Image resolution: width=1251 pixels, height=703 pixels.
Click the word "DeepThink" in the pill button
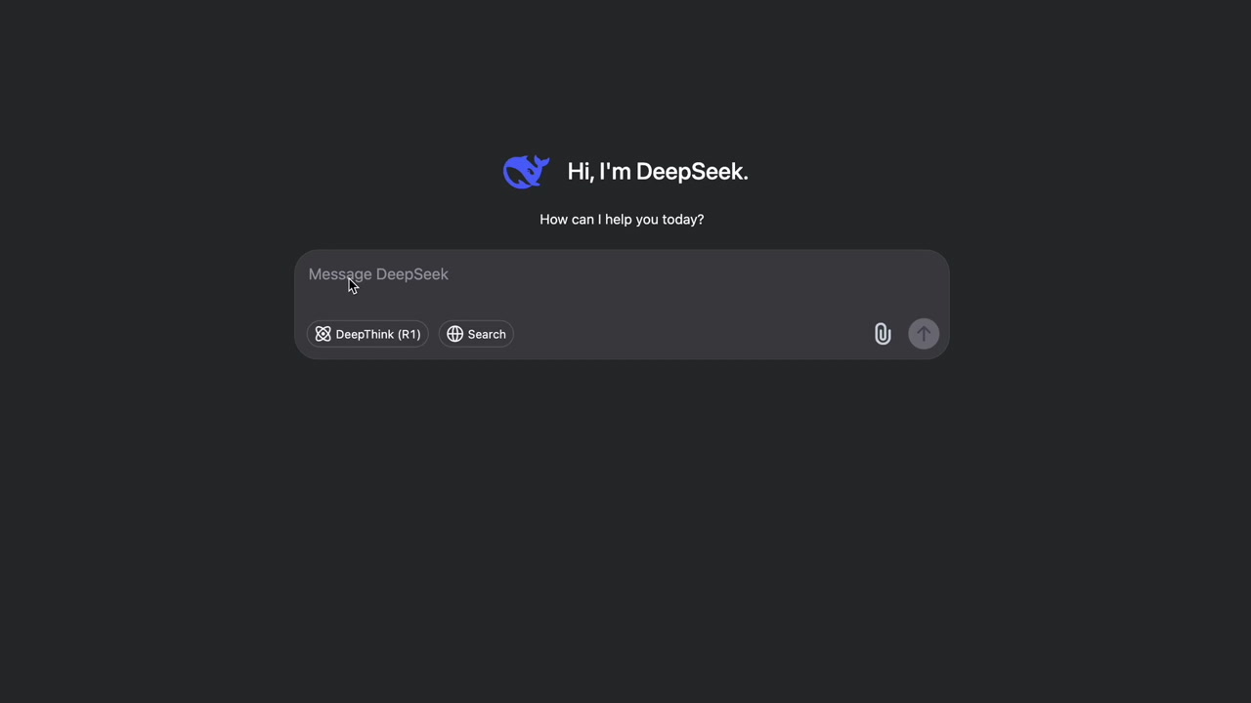coord(365,334)
